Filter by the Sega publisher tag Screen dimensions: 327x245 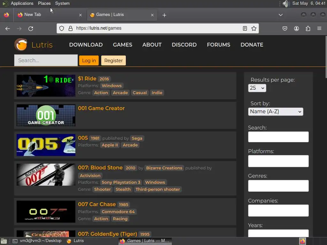(137, 138)
